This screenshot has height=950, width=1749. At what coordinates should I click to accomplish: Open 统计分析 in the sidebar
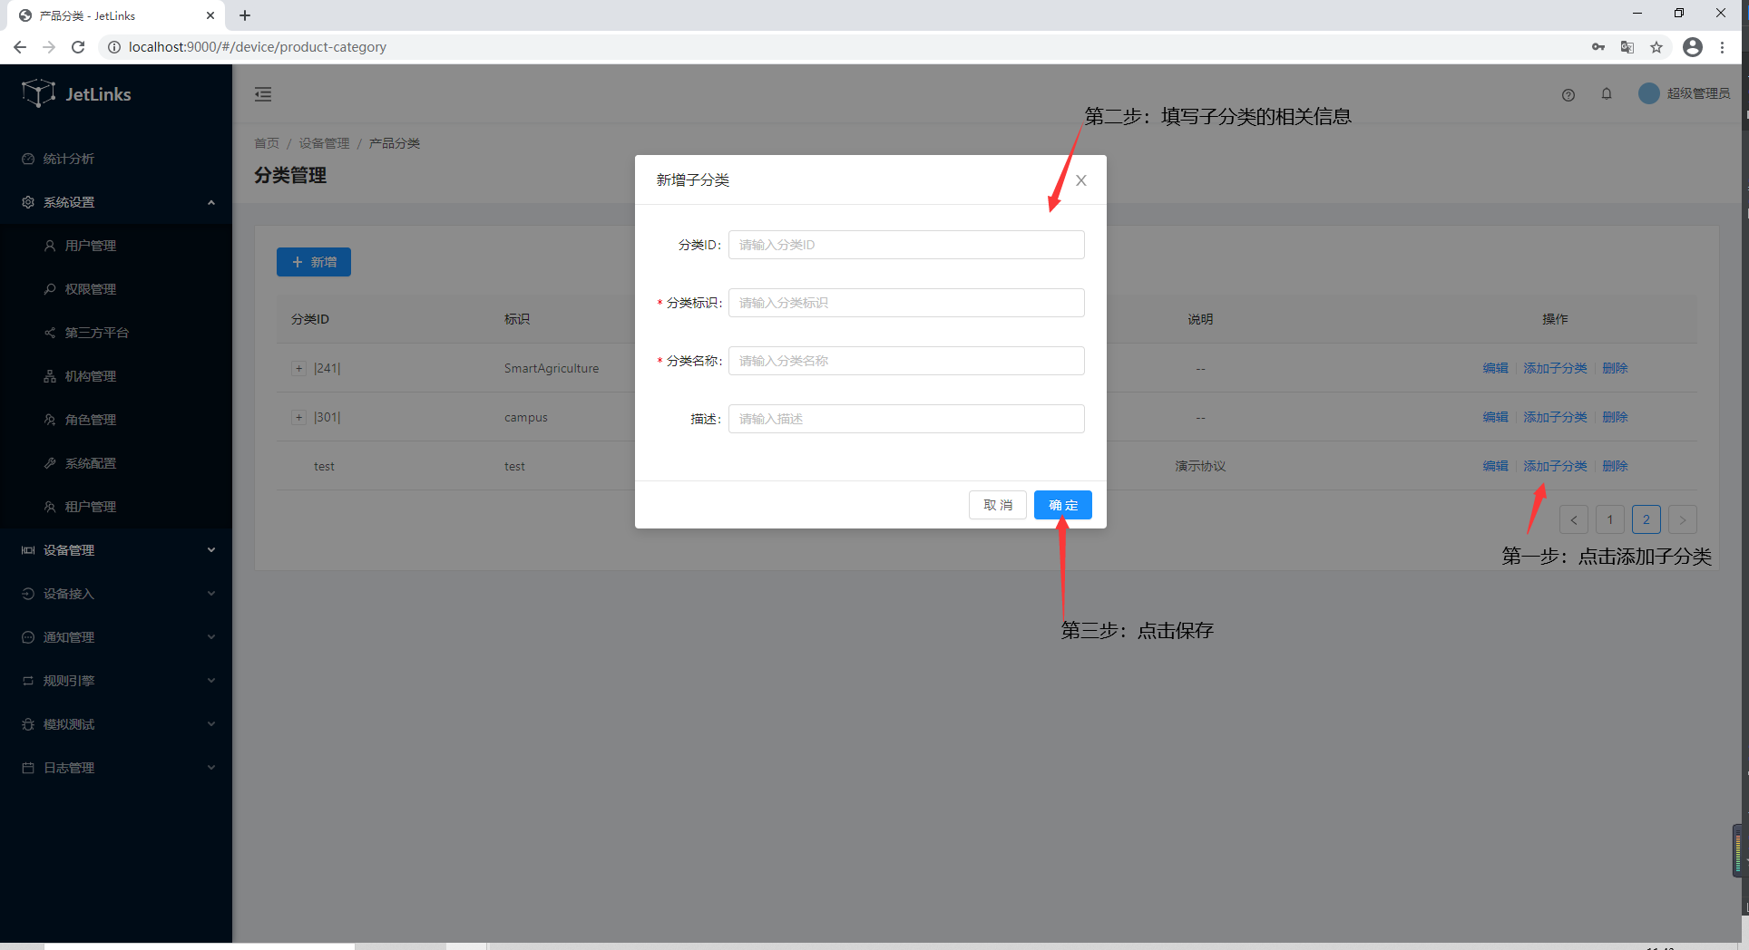click(x=116, y=159)
